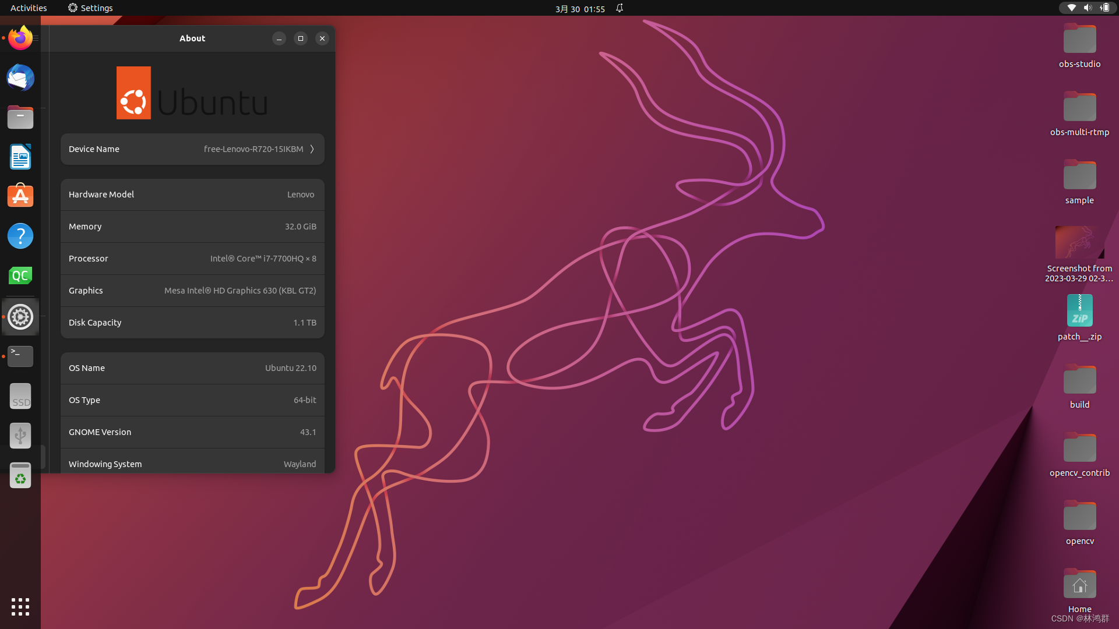Open the obs-studio desktop folder
1119x629 pixels.
tap(1079, 45)
